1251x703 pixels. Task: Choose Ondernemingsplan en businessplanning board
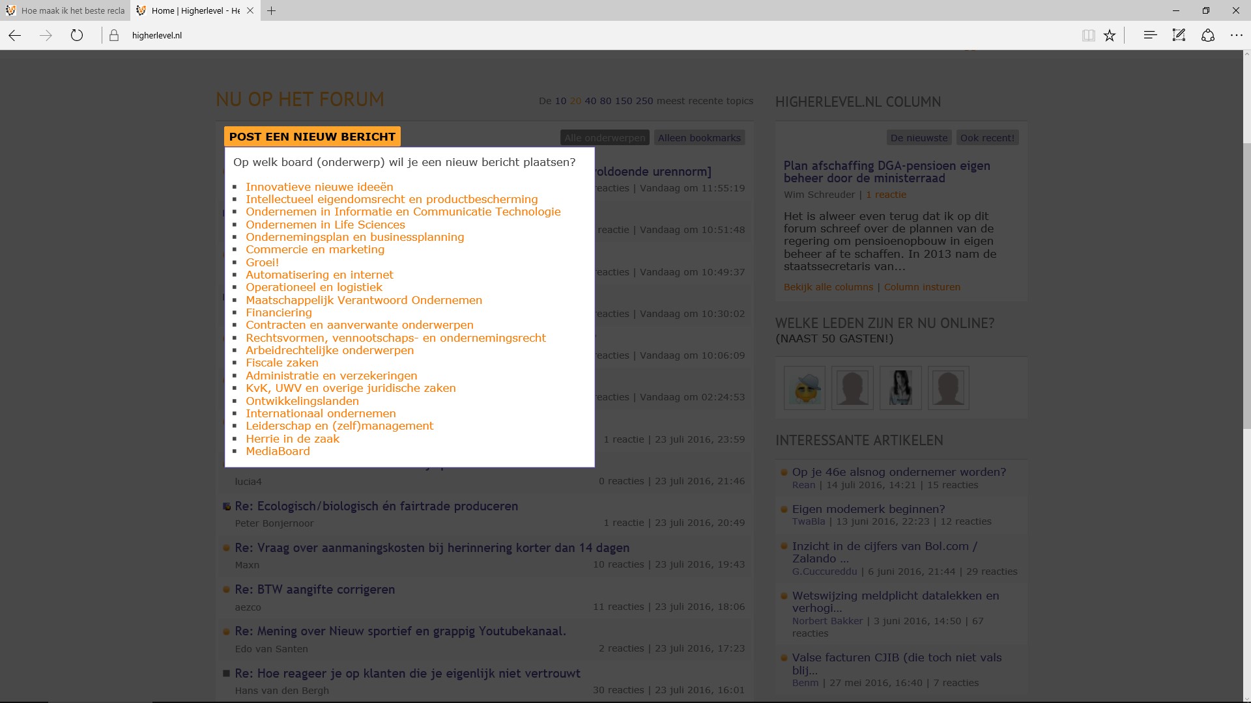click(x=354, y=237)
